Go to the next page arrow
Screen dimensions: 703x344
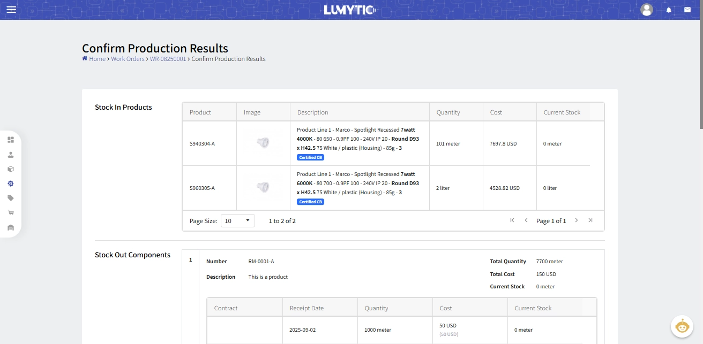[x=577, y=220]
